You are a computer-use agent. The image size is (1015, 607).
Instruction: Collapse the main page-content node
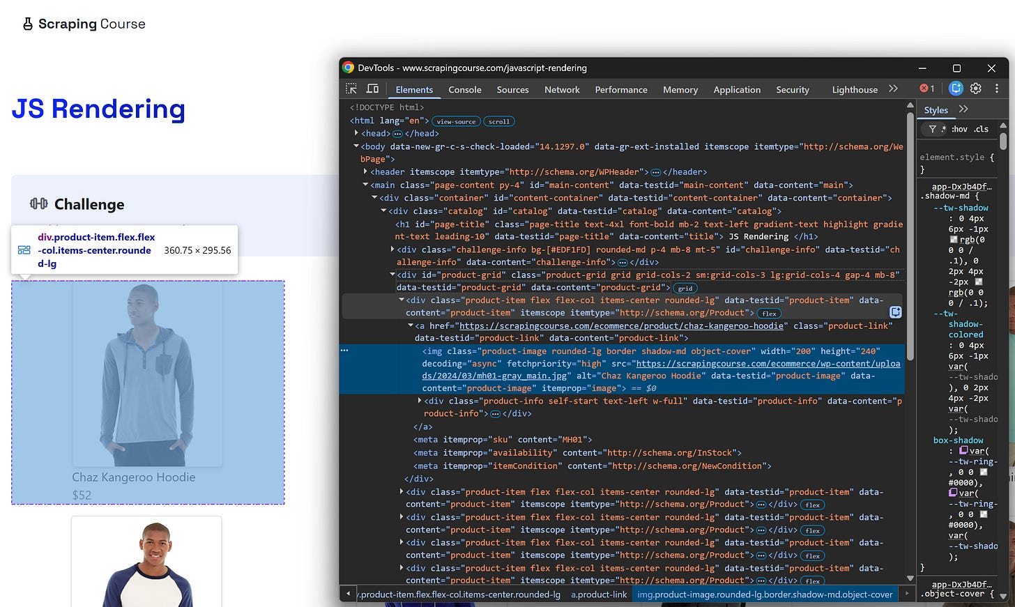(x=365, y=185)
